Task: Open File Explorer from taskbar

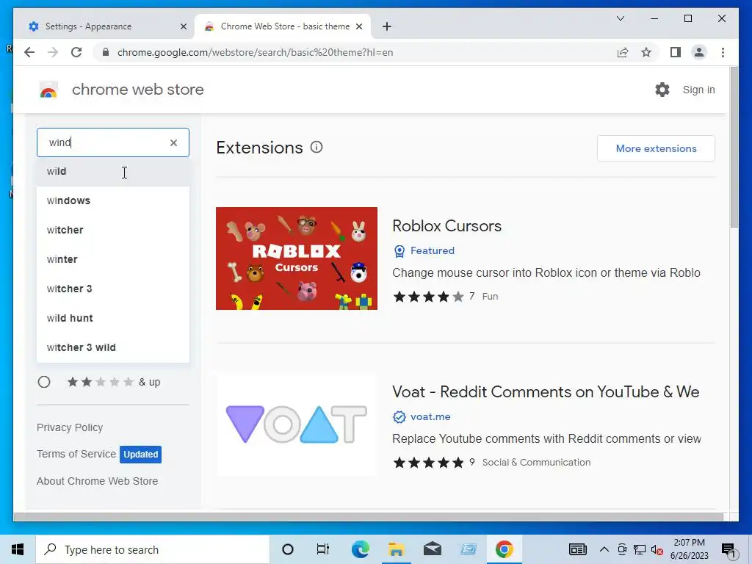Action: coord(396,549)
